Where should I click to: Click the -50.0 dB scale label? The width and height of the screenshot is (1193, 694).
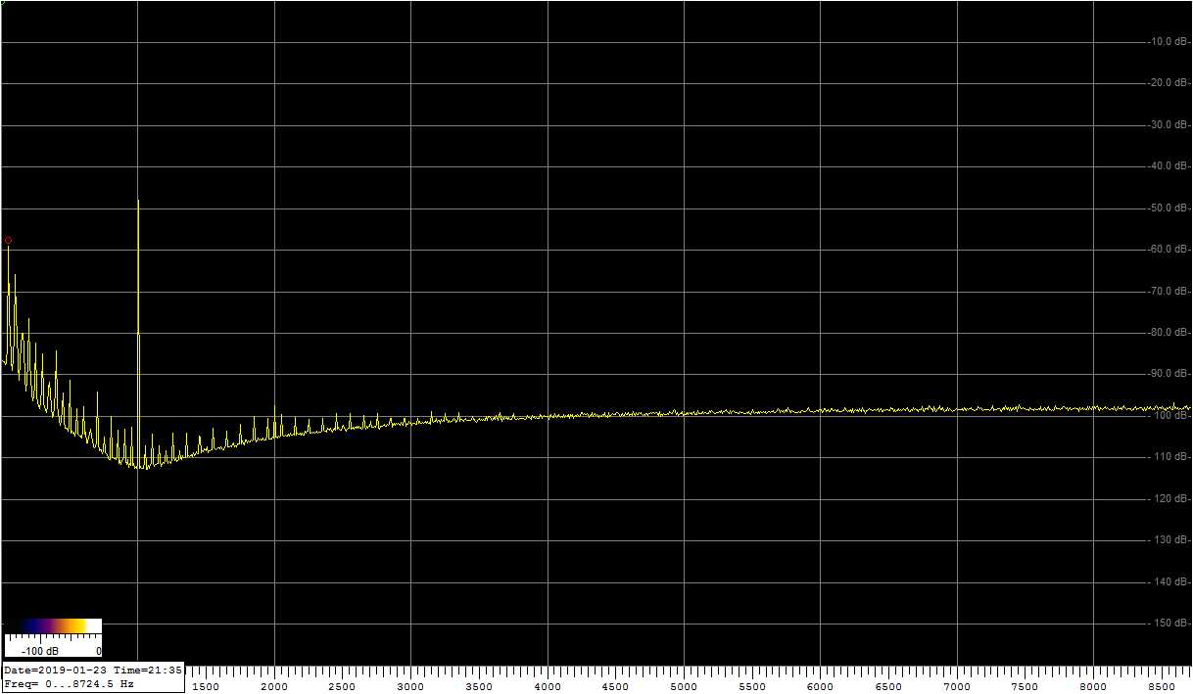point(1169,208)
